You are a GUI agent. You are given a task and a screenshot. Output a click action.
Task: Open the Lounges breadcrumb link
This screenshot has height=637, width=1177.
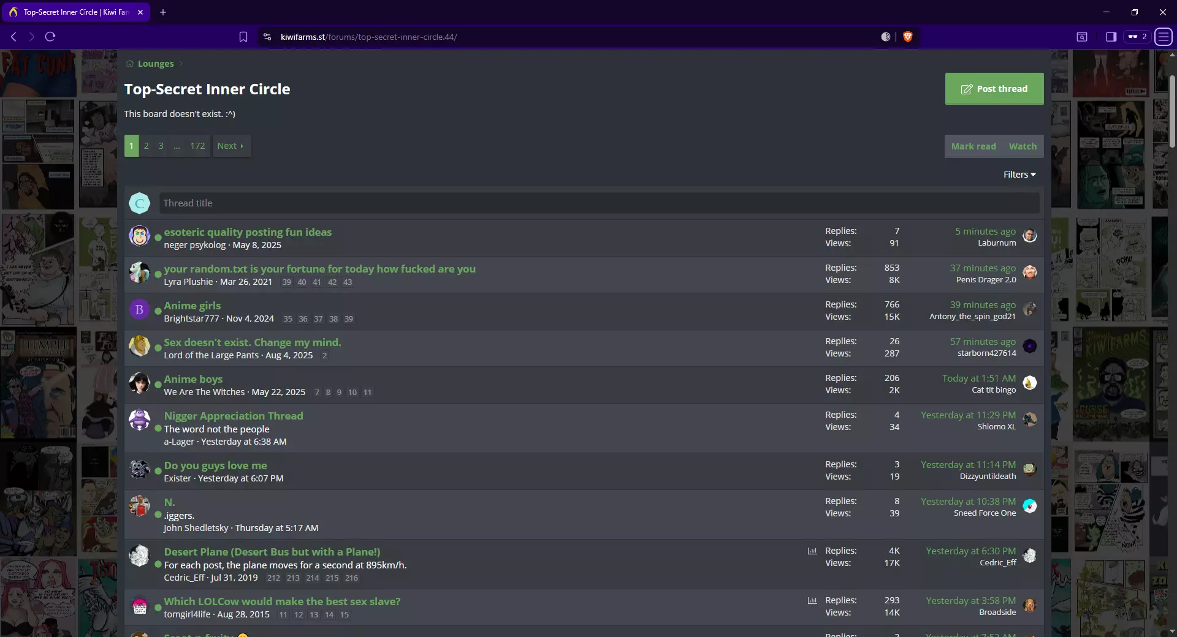coord(156,64)
